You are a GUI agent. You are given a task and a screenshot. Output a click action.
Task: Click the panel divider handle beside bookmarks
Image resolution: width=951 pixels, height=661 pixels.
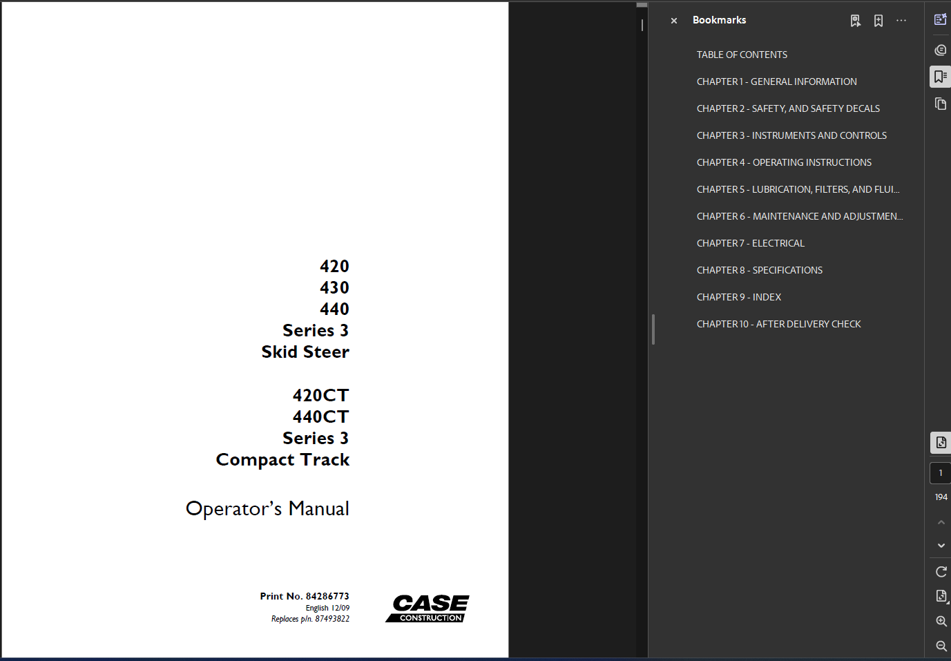pyautogui.click(x=653, y=329)
